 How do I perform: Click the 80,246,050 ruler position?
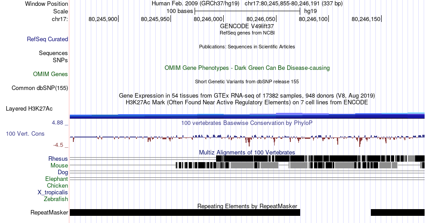(x=261, y=19)
